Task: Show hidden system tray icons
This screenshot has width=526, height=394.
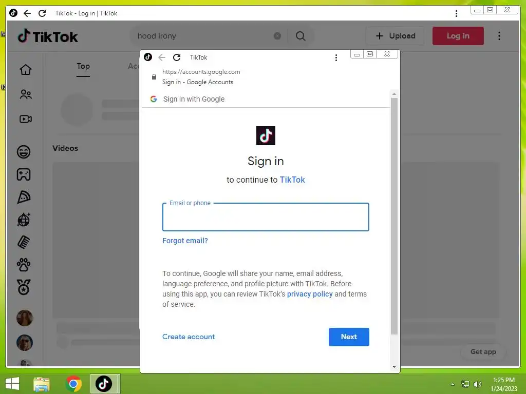Action: click(453, 384)
